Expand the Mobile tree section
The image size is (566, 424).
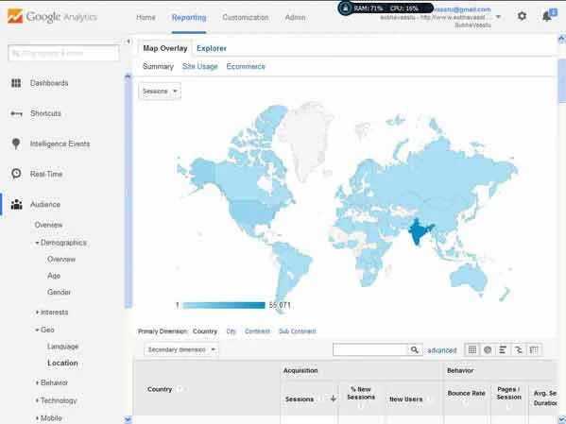(x=37, y=418)
